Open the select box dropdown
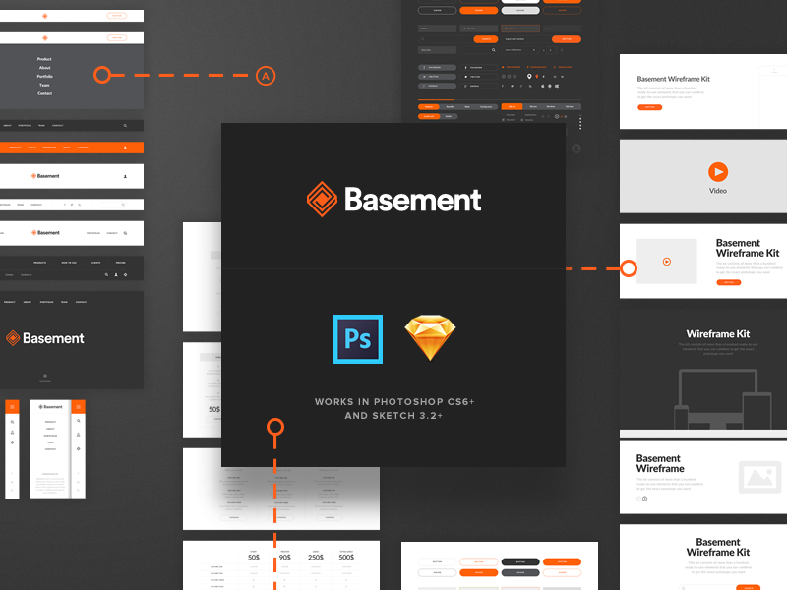This screenshot has height=590, width=787. pyautogui.click(x=437, y=50)
